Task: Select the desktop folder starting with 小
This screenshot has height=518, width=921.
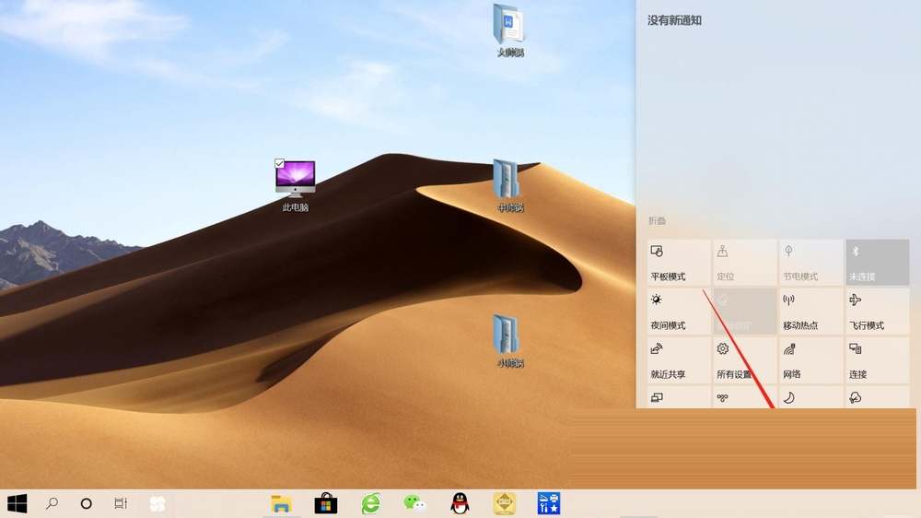Action: pyautogui.click(x=509, y=342)
